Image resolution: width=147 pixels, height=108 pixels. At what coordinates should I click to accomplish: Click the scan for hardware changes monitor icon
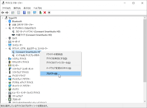[x=35, y=13]
